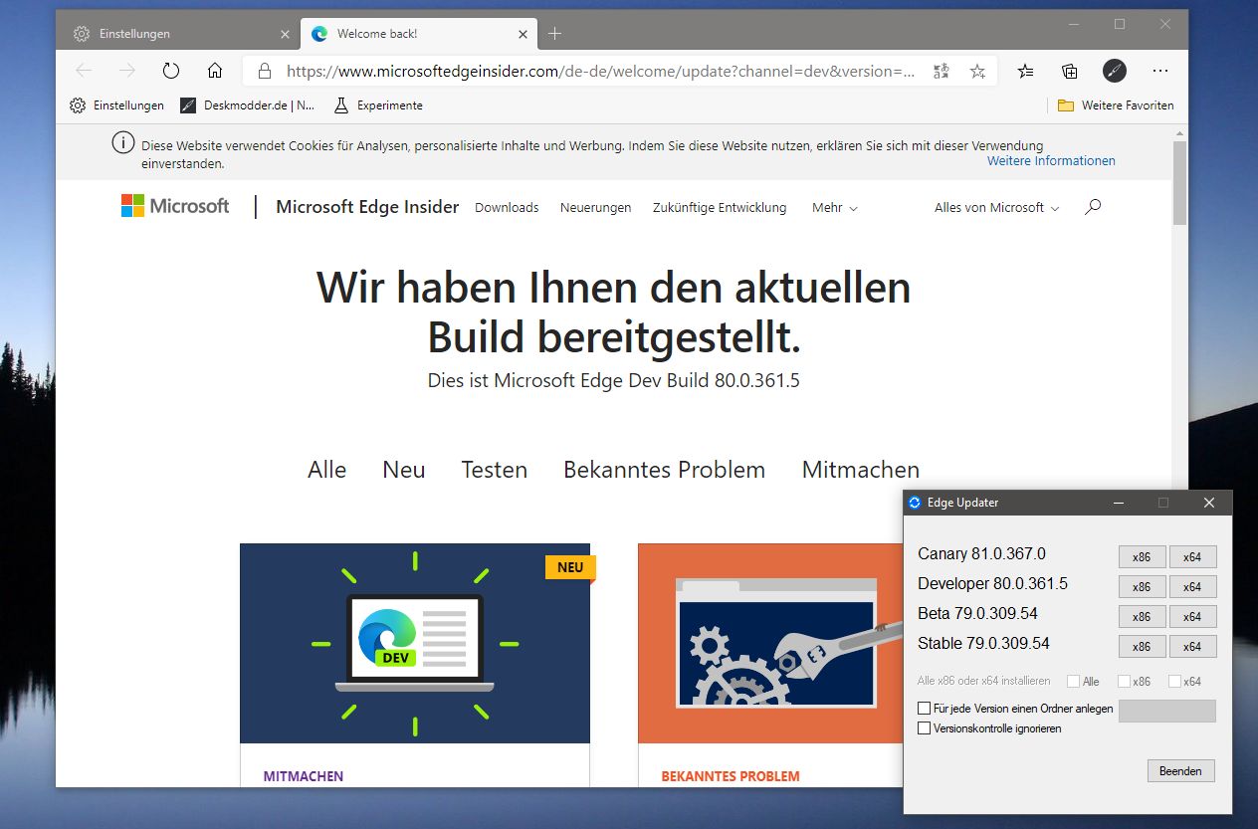Image resolution: width=1258 pixels, height=829 pixels.
Task: Click the page's vertical scrollbar
Action: coord(1179,182)
